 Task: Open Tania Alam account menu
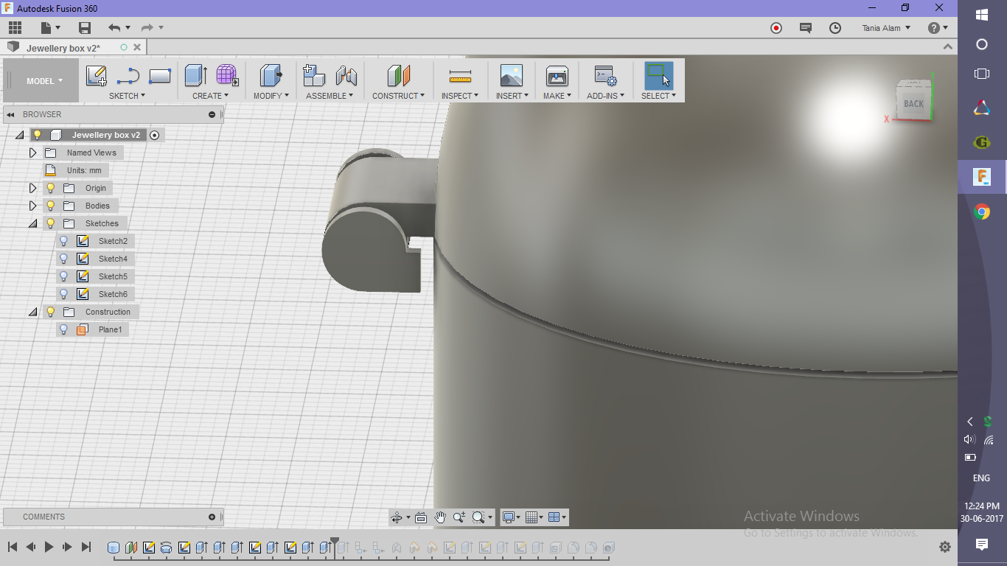pos(886,28)
